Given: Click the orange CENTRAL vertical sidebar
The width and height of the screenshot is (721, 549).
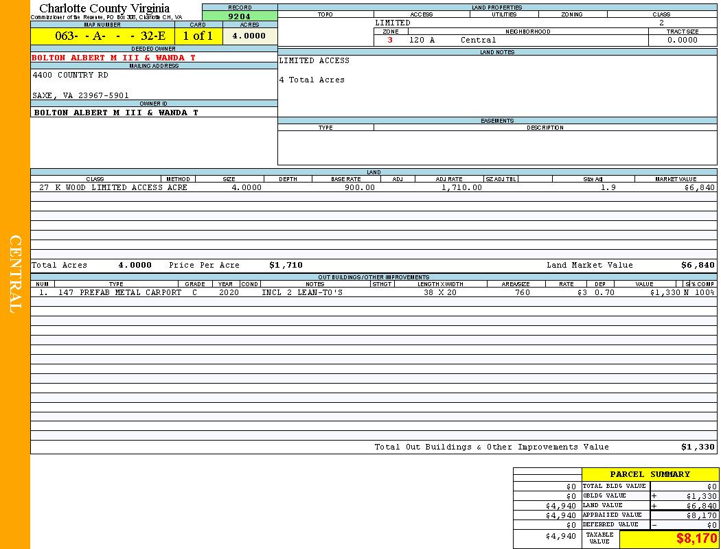Looking at the screenshot, I should [15, 274].
